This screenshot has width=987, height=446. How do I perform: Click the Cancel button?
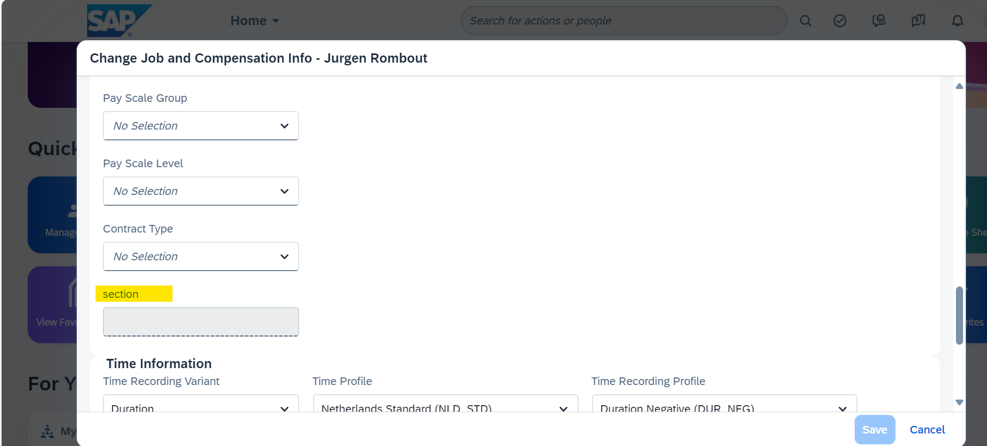[927, 430]
